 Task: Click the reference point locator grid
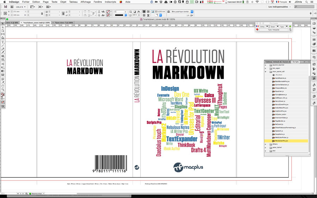click(5, 13)
